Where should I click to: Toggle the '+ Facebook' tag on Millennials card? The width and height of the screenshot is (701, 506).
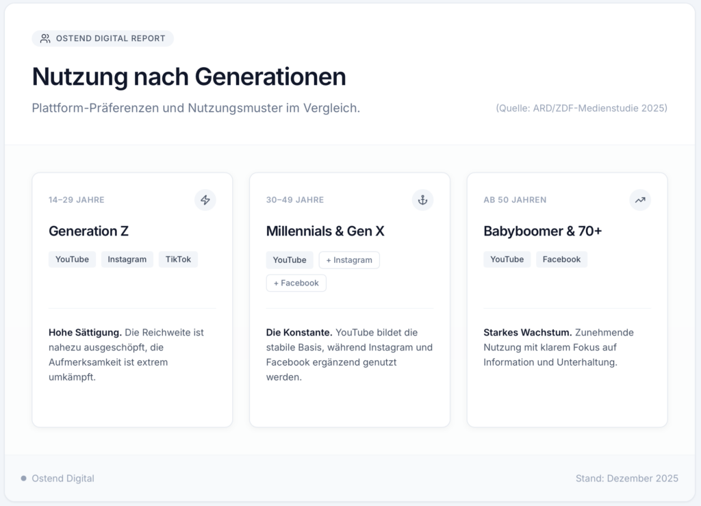pos(296,282)
